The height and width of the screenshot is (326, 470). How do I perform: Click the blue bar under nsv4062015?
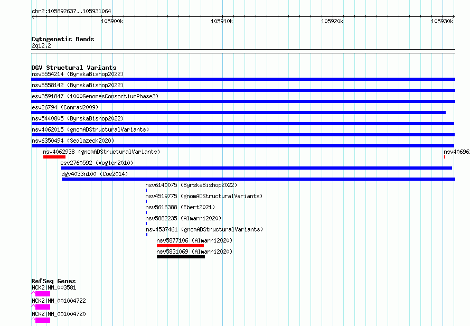pos(243,135)
